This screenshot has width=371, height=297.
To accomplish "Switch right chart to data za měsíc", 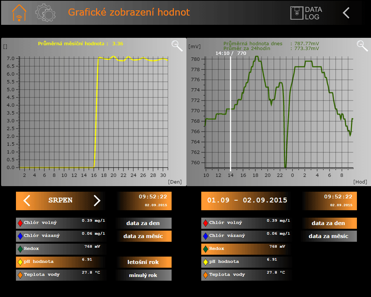I will click(329, 236).
